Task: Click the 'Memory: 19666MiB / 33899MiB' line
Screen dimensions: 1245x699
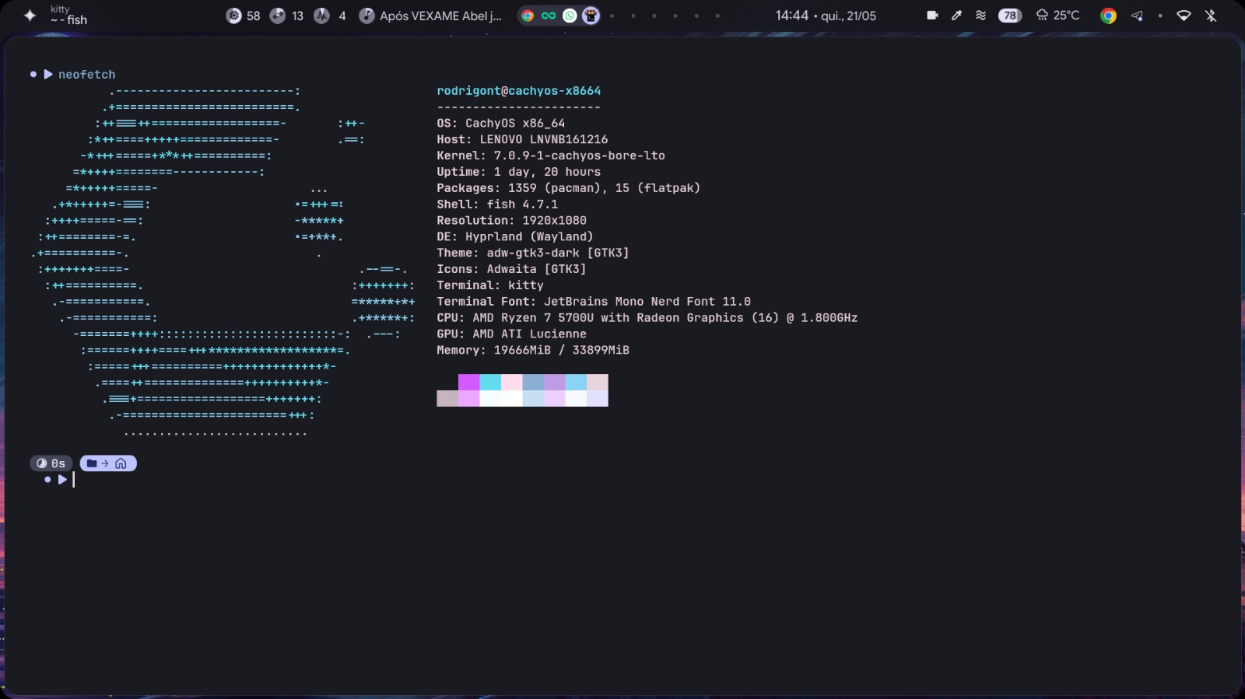Action: click(x=533, y=351)
